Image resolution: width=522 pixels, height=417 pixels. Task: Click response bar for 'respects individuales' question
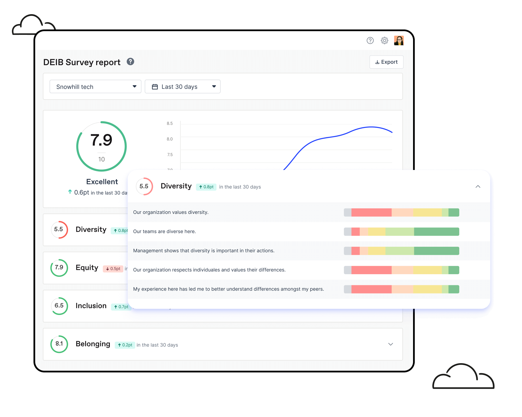pos(401,270)
